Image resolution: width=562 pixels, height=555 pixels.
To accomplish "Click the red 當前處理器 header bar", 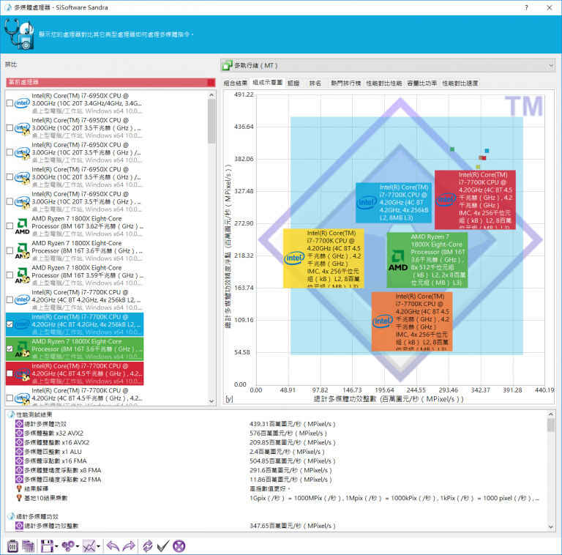I will [x=110, y=82].
